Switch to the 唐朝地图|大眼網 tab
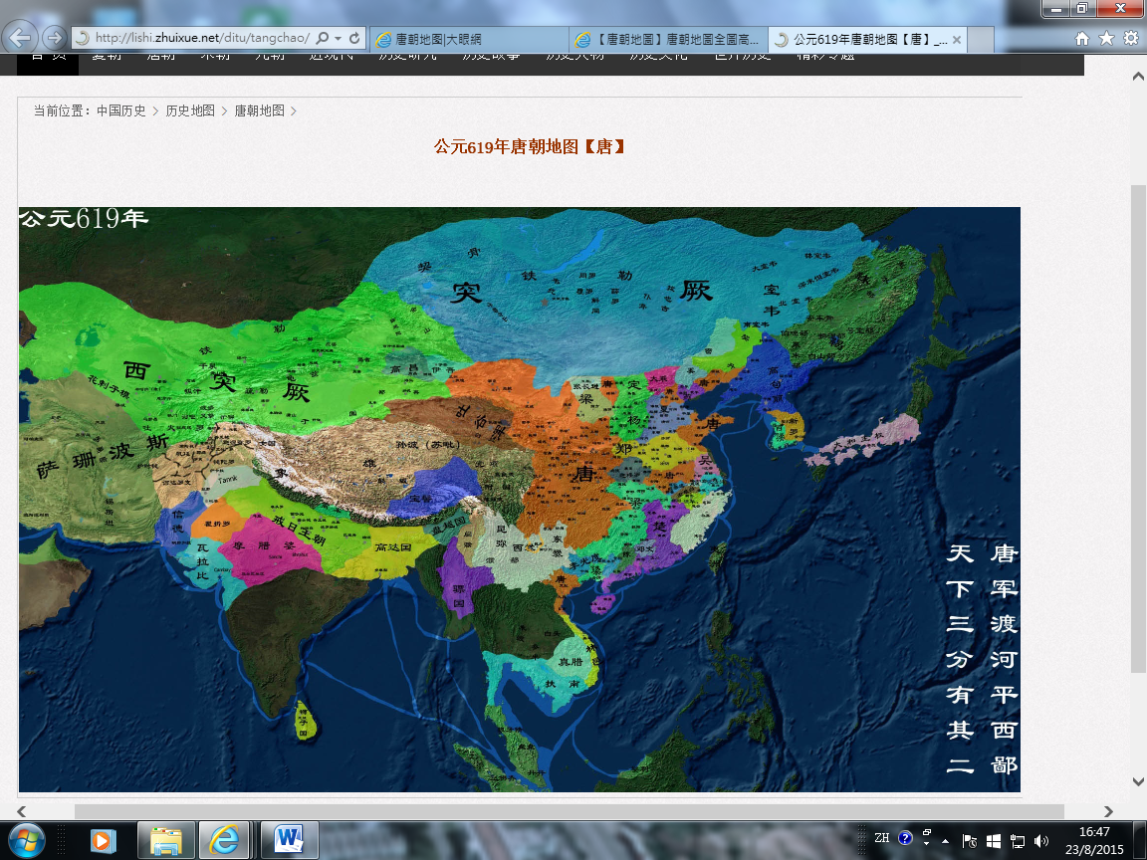This screenshot has width=1147, height=860. click(468, 40)
